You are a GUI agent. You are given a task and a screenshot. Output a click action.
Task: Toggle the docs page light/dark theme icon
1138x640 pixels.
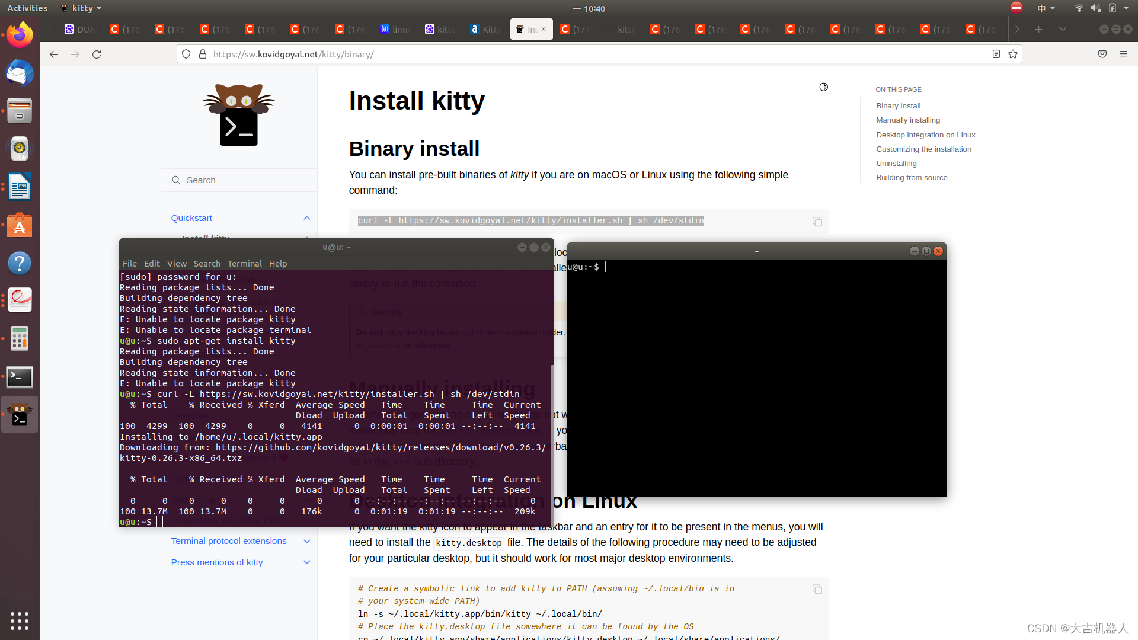click(x=823, y=87)
